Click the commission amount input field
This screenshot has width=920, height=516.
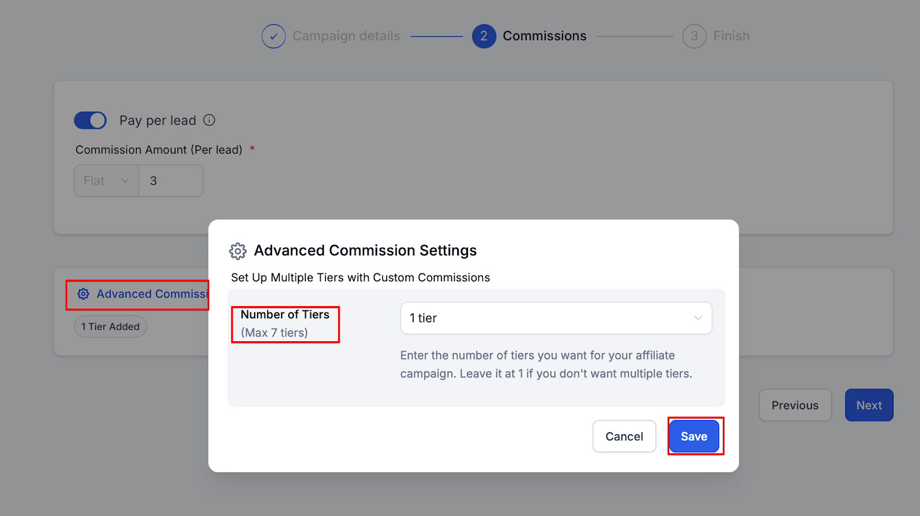tap(171, 181)
